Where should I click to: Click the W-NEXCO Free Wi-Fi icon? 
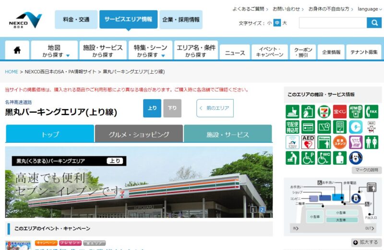(292, 142)
